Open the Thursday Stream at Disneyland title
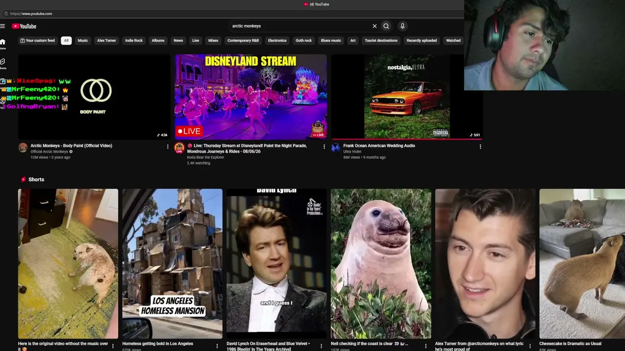This screenshot has width=625, height=351. (247, 148)
